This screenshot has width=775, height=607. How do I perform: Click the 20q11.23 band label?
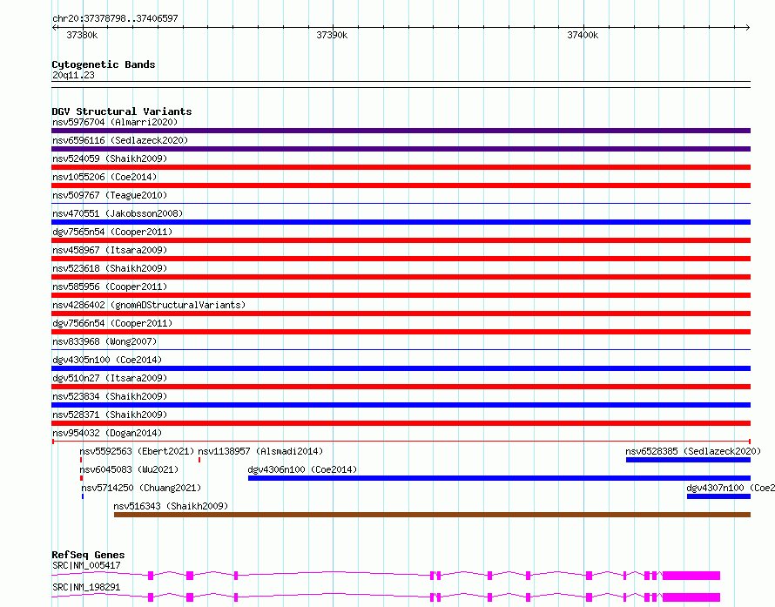[x=73, y=75]
